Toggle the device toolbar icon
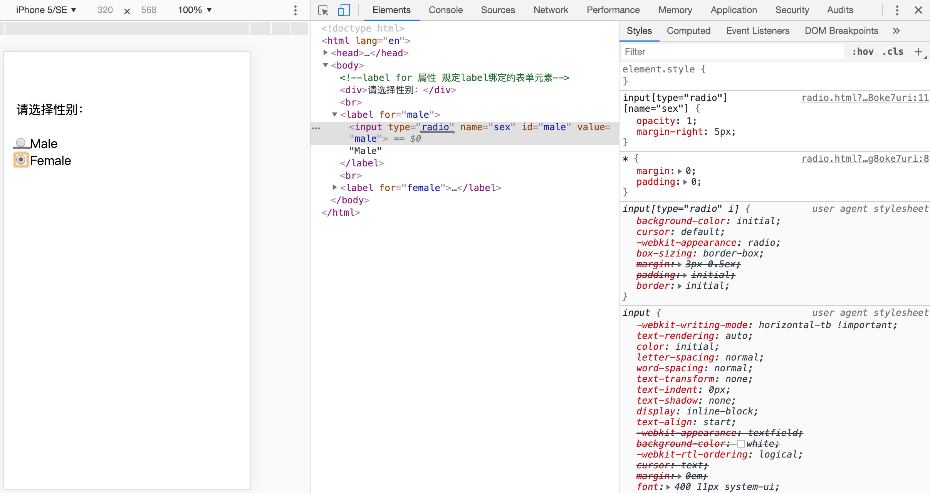 pos(344,10)
